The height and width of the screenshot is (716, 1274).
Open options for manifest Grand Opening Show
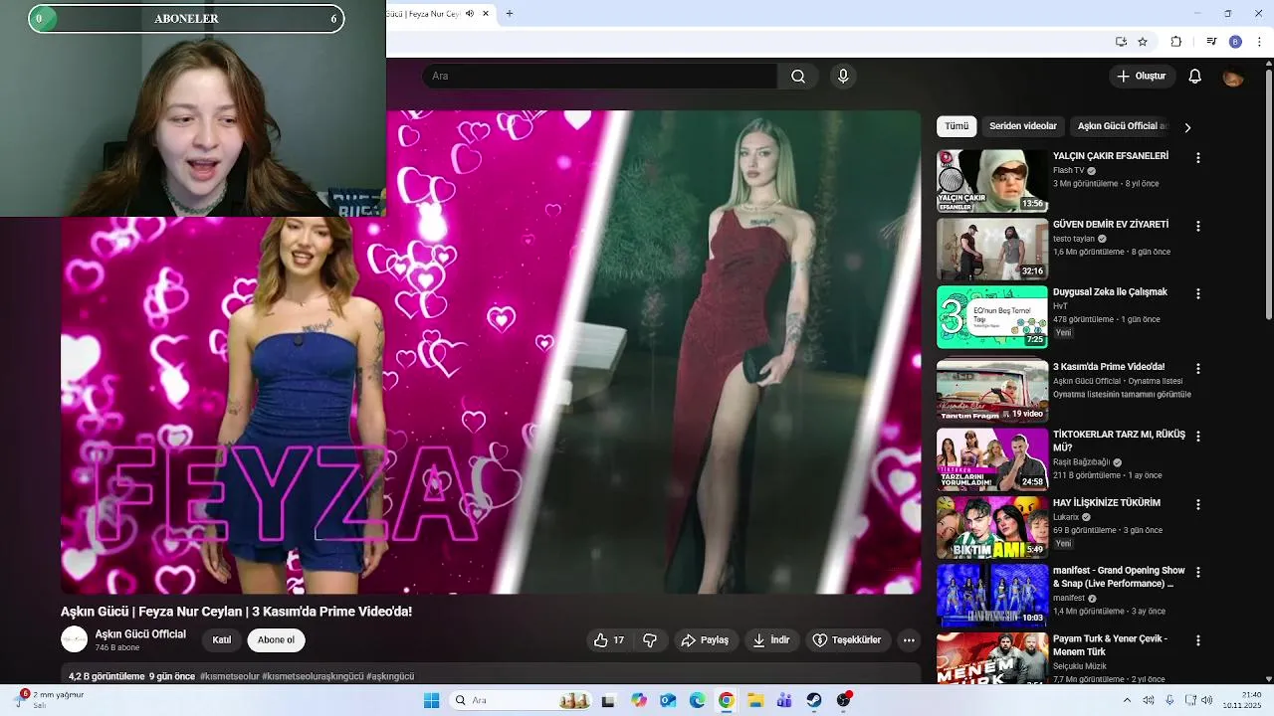click(x=1198, y=572)
